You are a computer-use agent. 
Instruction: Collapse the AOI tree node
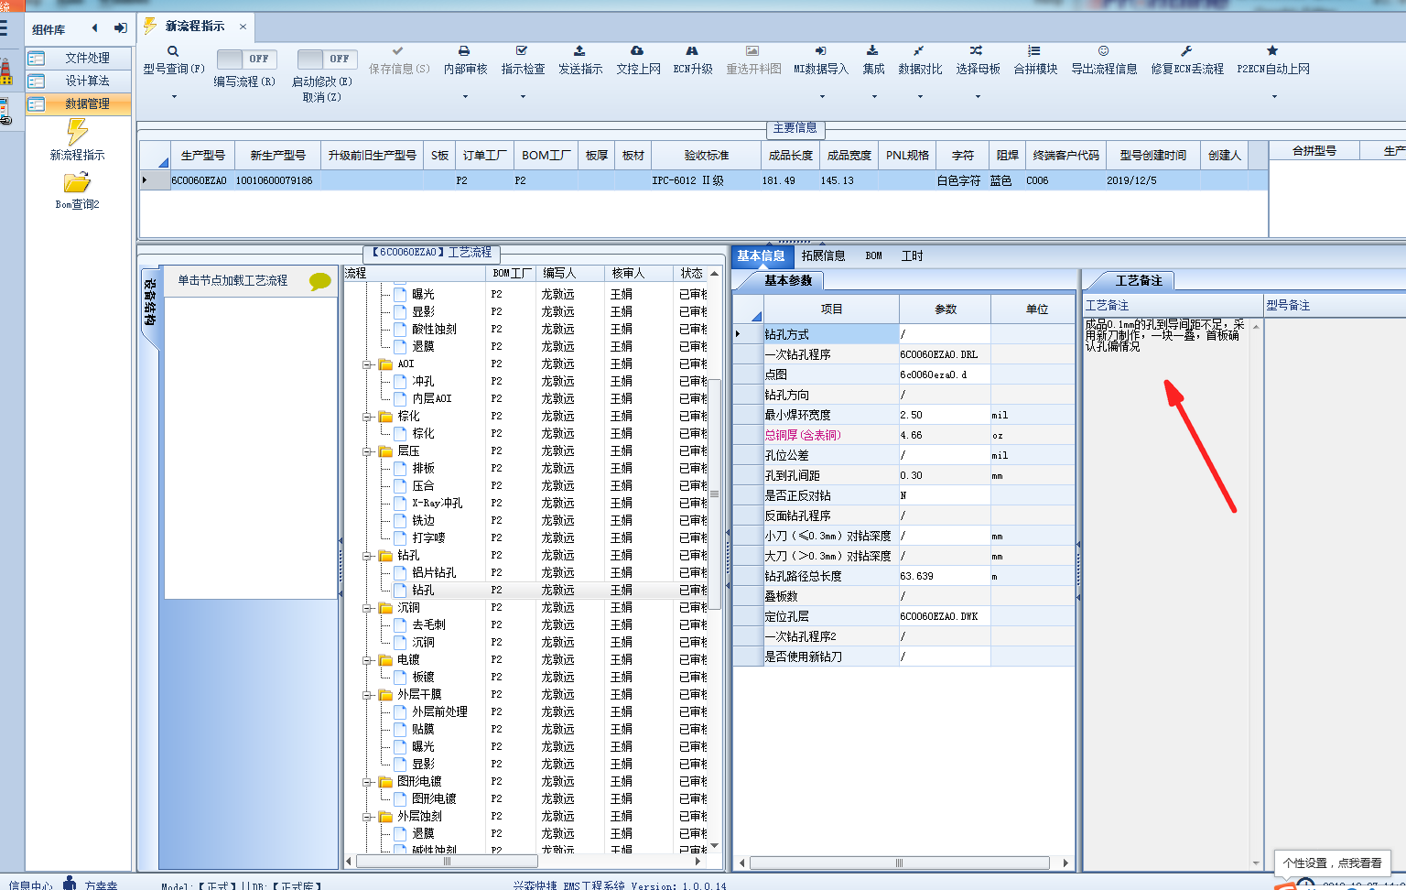(x=367, y=364)
